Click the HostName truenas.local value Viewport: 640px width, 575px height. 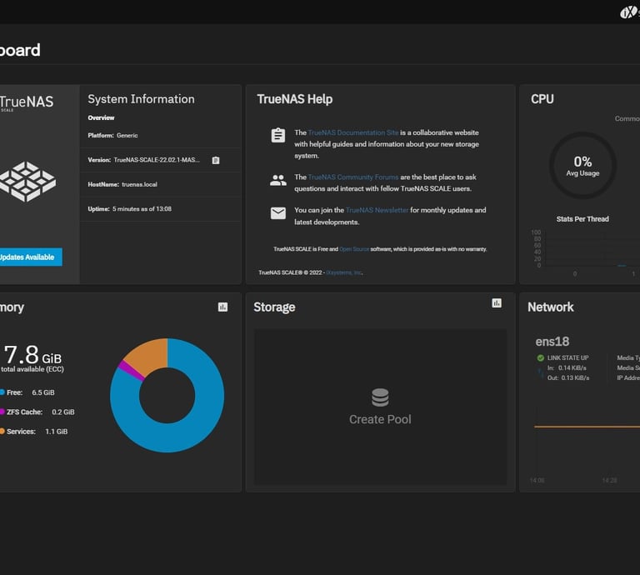pos(139,184)
